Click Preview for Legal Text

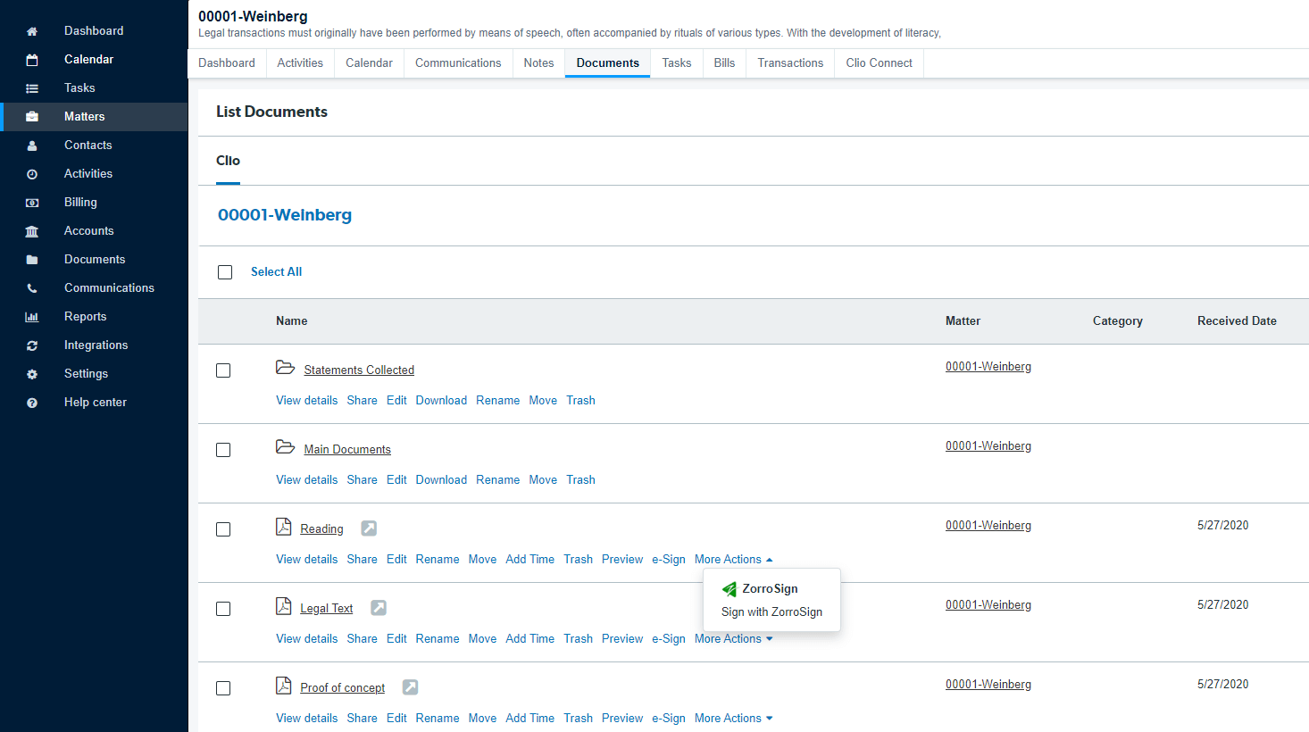pos(622,639)
